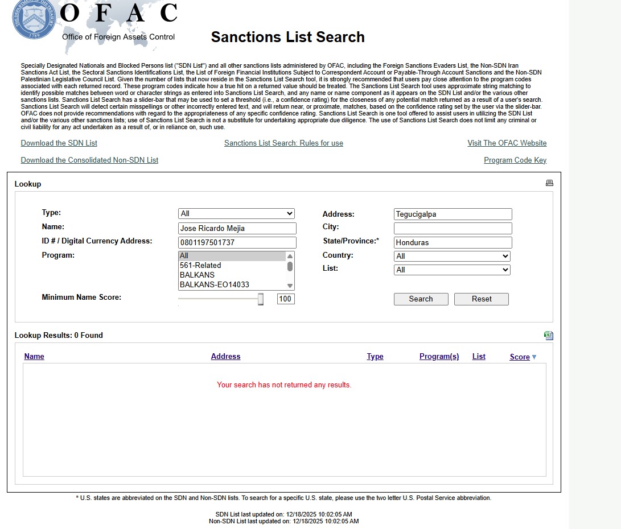Click the Minimum Name Score slider handle
Screen dimensions: 621x529
coord(261,299)
